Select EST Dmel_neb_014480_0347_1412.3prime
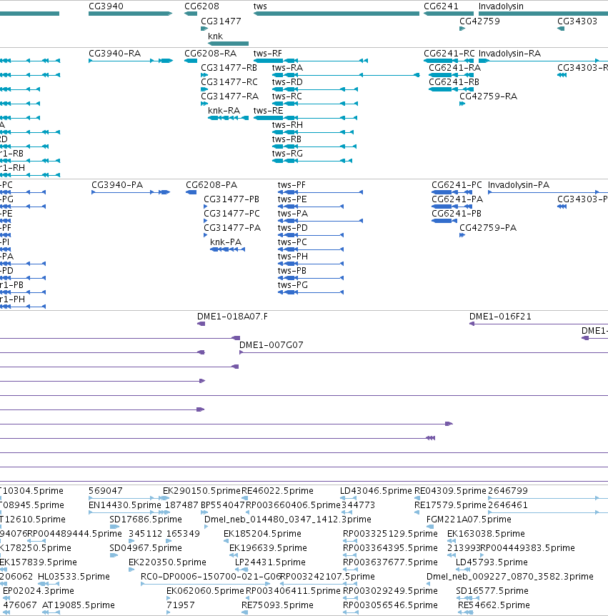608x616 pixels. coord(288,520)
